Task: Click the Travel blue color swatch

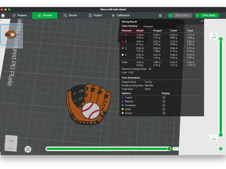Action: click(x=123, y=97)
